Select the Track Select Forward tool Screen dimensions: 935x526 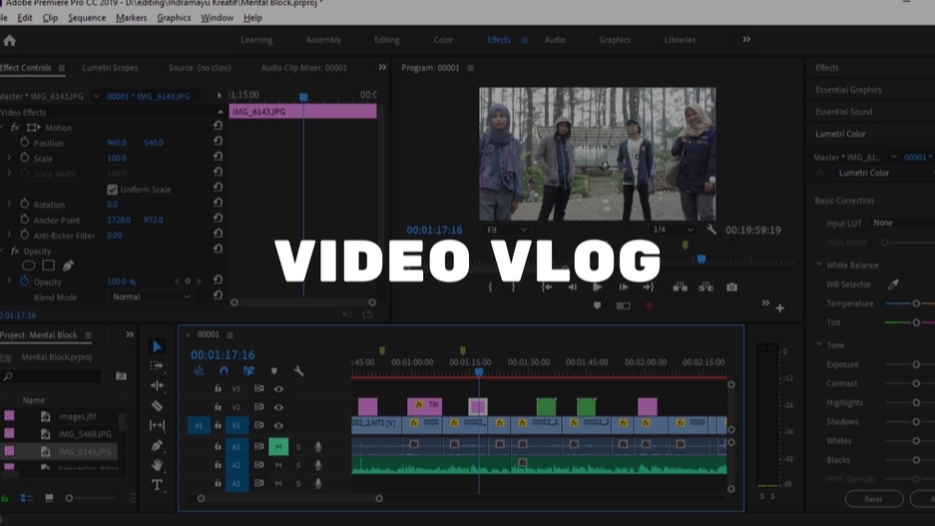(x=157, y=365)
